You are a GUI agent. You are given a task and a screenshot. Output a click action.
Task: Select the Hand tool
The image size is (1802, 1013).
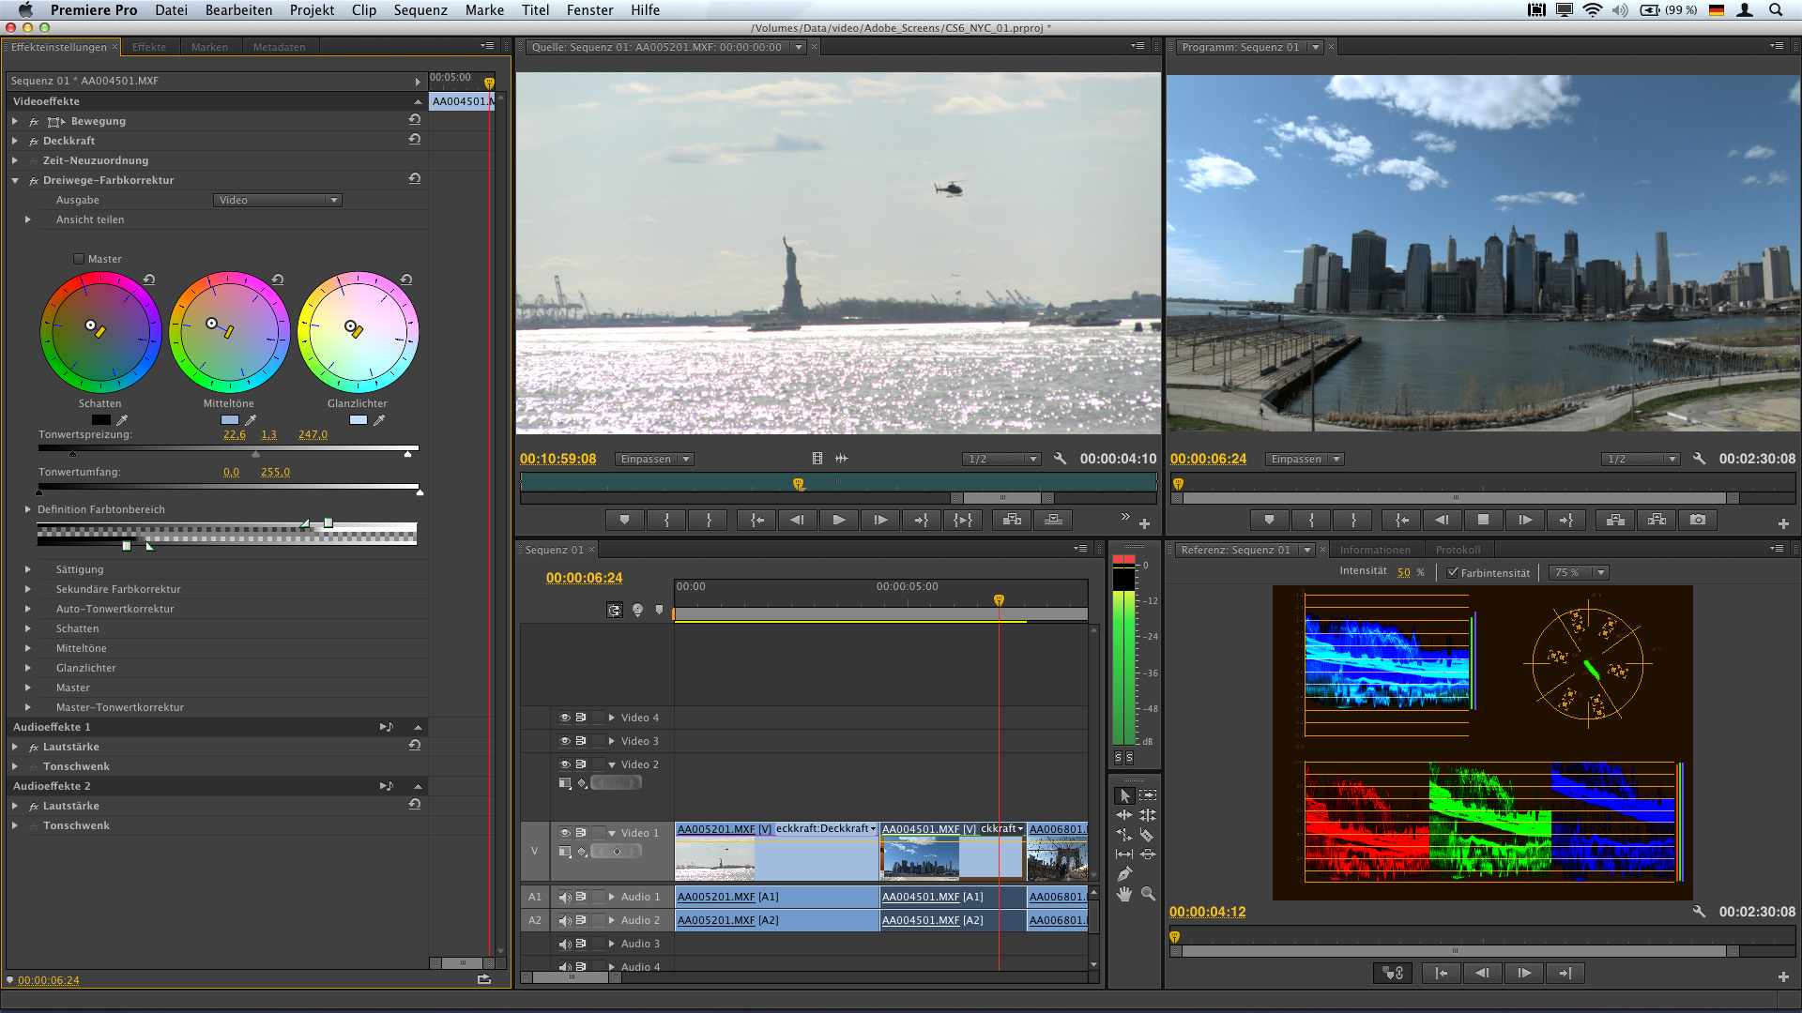click(x=1124, y=895)
